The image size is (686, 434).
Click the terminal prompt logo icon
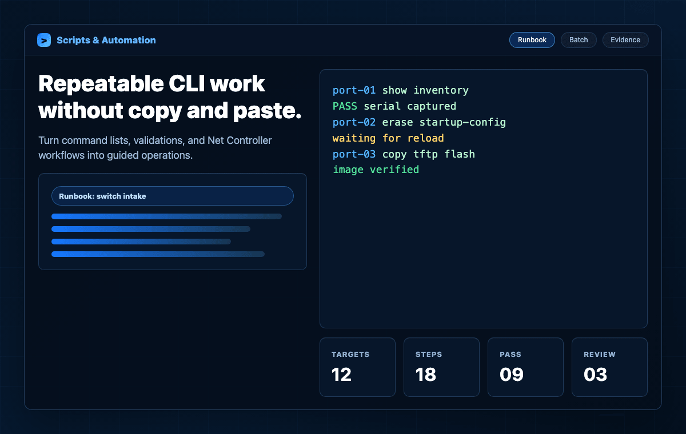(x=44, y=40)
